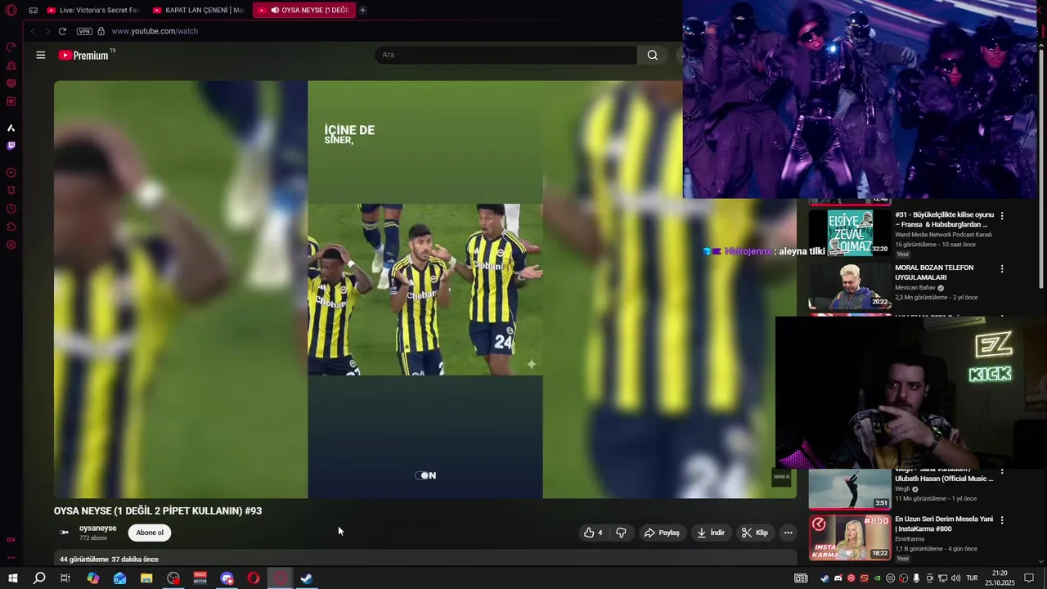Open history clock icon in sidebar
Screen dimensions: 1047x589
pyautogui.click(x=11, y=209)
